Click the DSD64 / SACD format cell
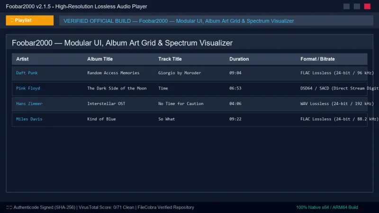379x213 pixels. [x=339, y=88]
